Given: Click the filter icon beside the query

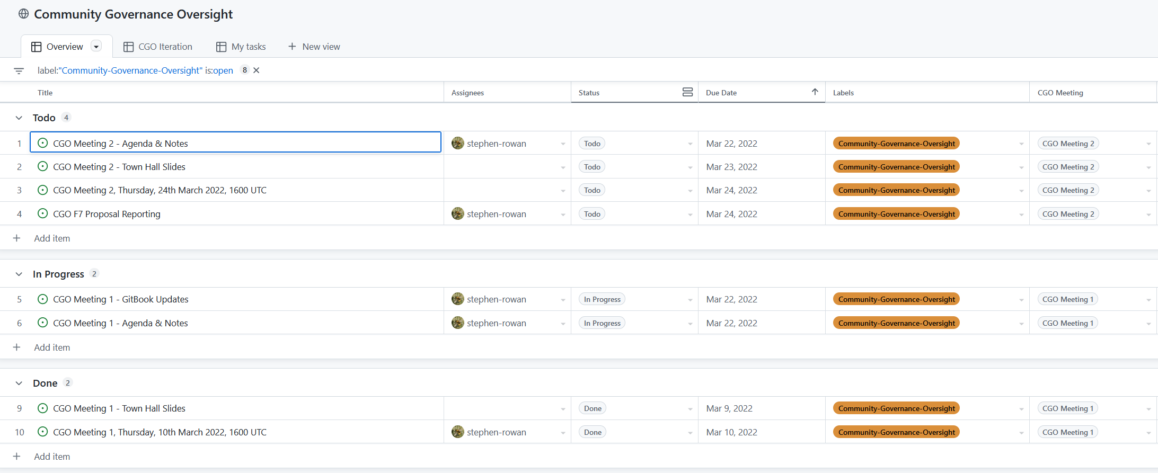Looking at the screenshot, I should [x=19, y=70].
